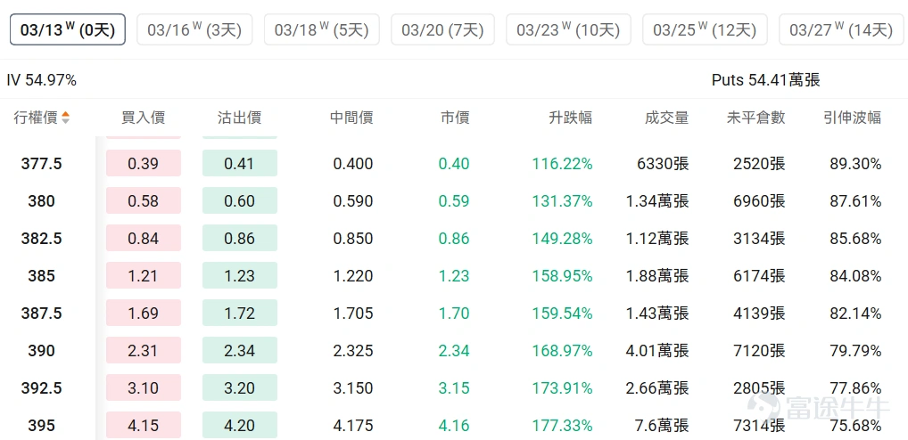Screen dimensions: 908x440
Task: Click the 買入價 column header
Action: click(x=143, y=118)
